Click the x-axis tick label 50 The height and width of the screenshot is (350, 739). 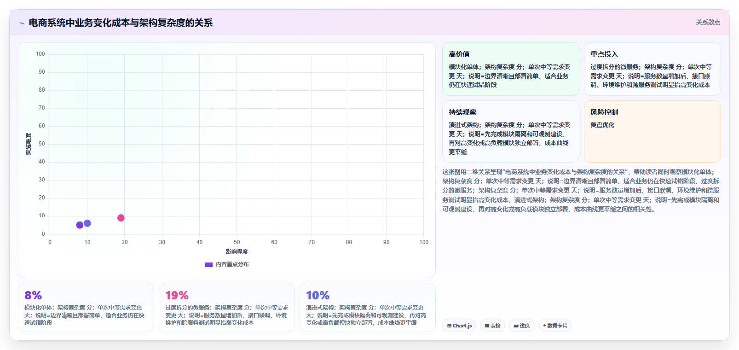(x=237, y=242)
